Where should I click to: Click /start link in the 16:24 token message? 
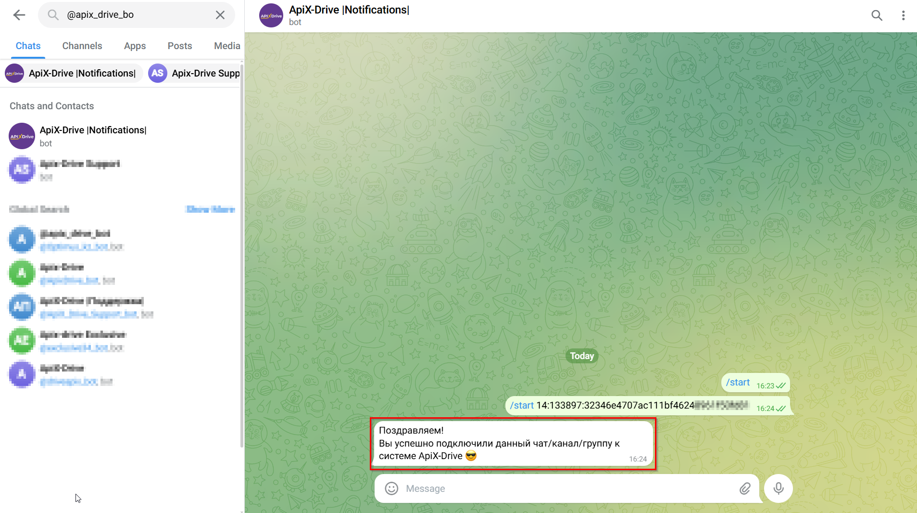(522, 406)
